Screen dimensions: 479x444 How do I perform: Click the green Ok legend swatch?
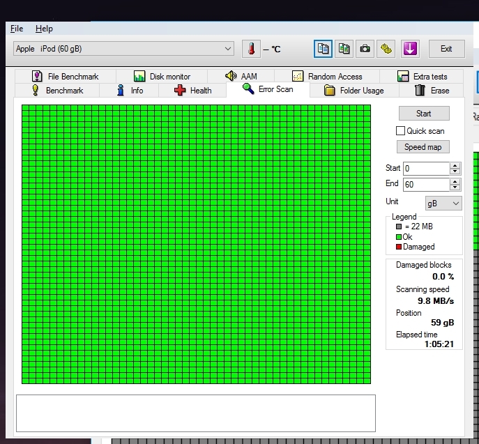(399, 237)
